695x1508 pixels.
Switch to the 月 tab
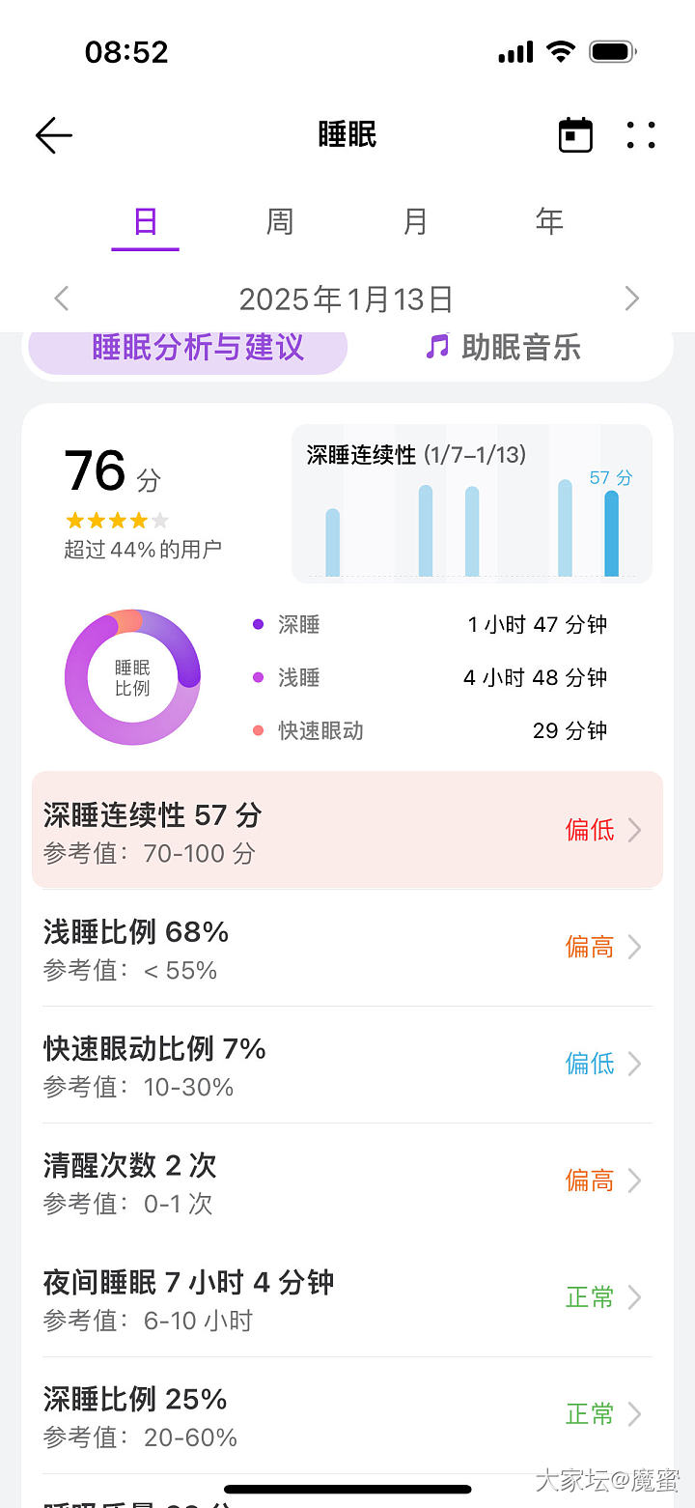click(415, 222)
